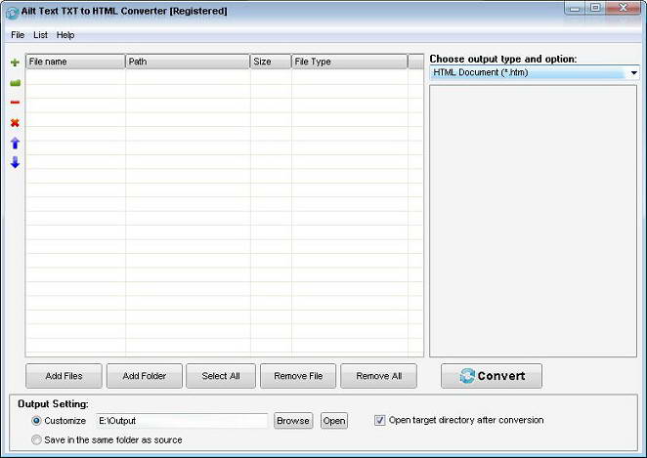
Task: Click the Add Files button
Action: tap(64, 376)
